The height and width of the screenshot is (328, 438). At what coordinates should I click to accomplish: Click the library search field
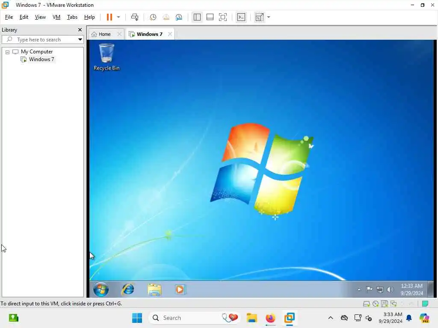[x=39, y=40]
